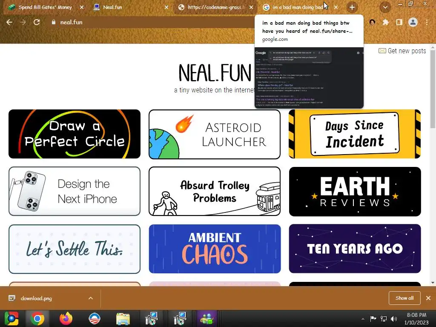Expand download.png options chevron
436x327 pixels.
91,298
